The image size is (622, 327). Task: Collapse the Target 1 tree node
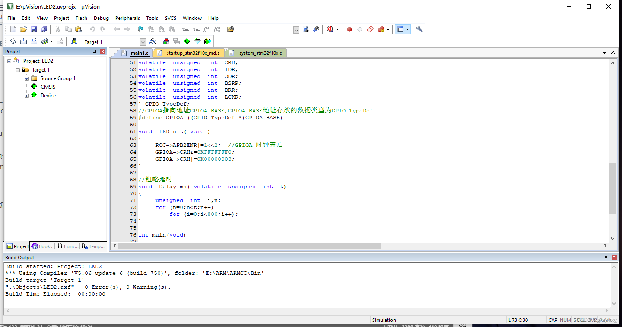[18, 70]
